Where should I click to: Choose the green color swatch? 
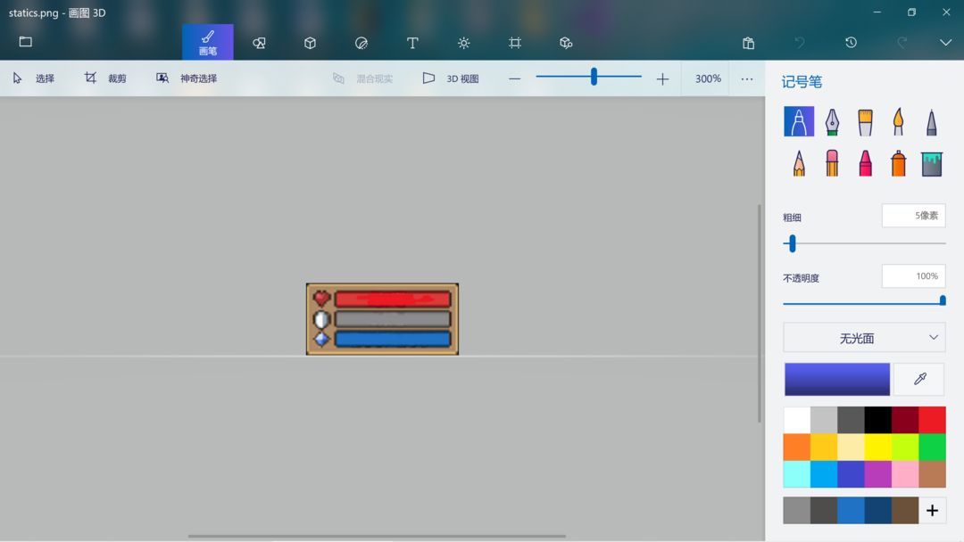[932, 447]
